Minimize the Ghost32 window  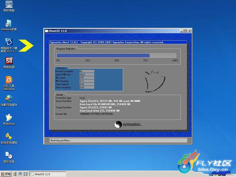click(x=182, y=31)
